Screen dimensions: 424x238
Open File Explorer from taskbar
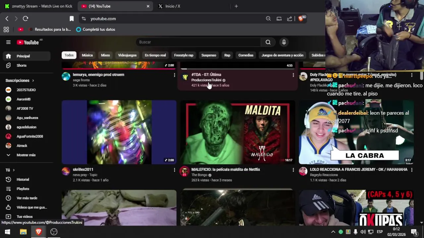[x=23, y=232]
